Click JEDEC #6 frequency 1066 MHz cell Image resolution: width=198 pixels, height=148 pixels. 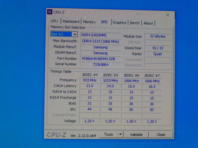click(131, 81)
